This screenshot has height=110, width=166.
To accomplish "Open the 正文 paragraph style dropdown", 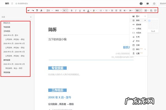I will pos(49,10).
